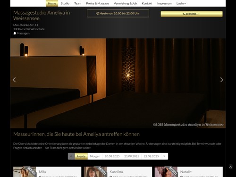This screenshot has width=236, height=177.
Task: Open Mila's profile photo
Action: pyautogui.click(x=25, y=172)
